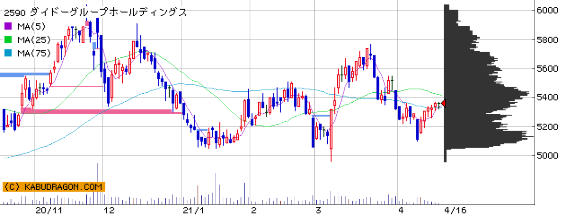Viewport: 575px width, 216px height.
Task: Click the 4 month axis label
Action: [401, 210]
